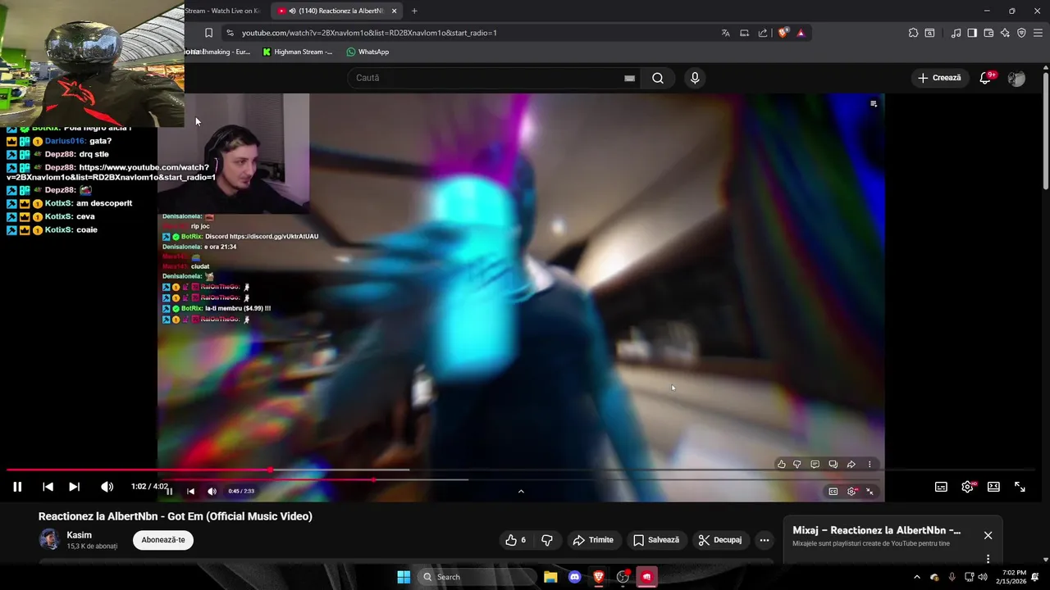Open the media control music note icon
This screenshot has height=590, width=1050.
[956, 33]
